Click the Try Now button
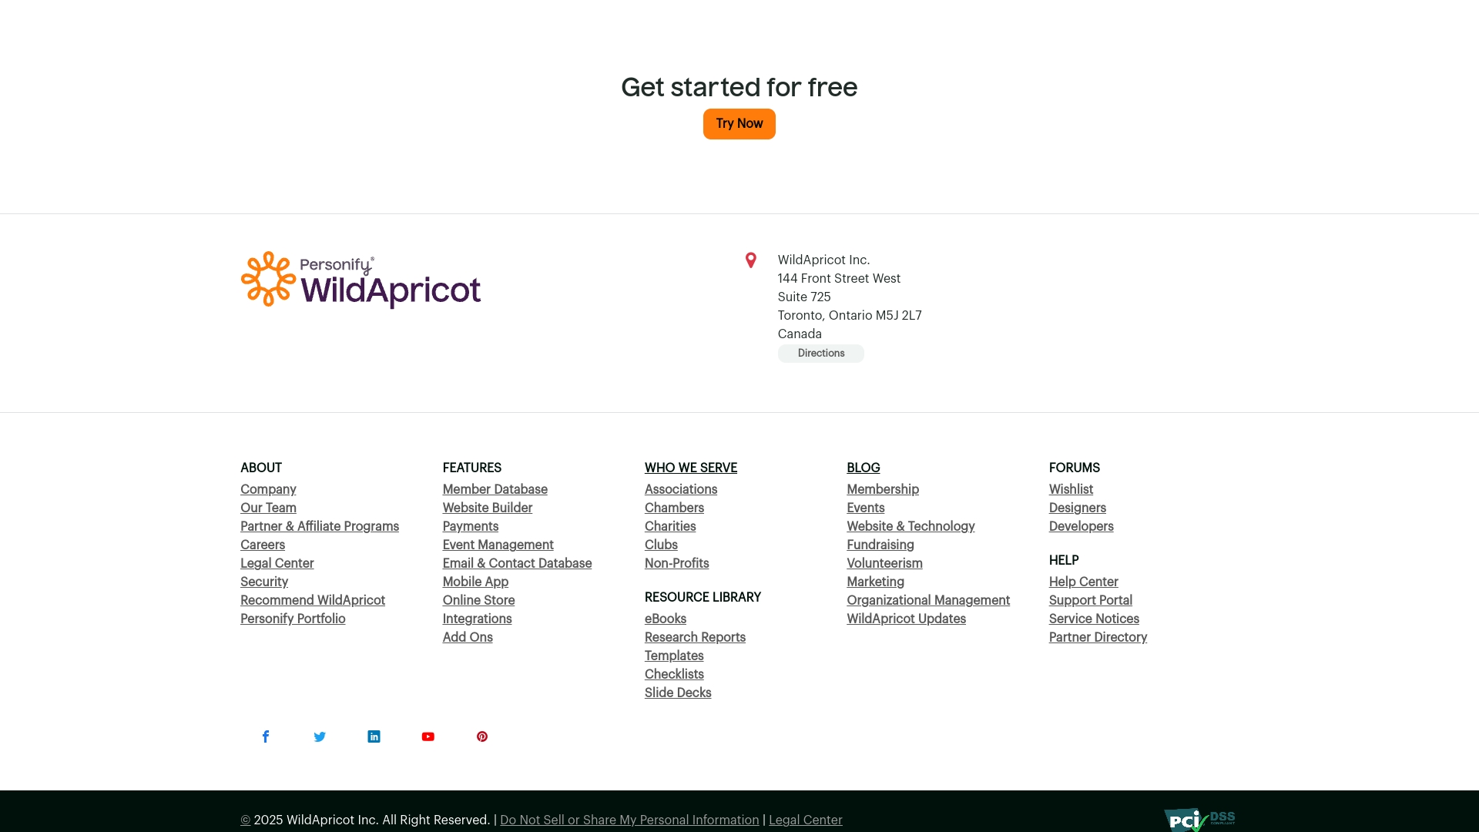 point(739,123)
